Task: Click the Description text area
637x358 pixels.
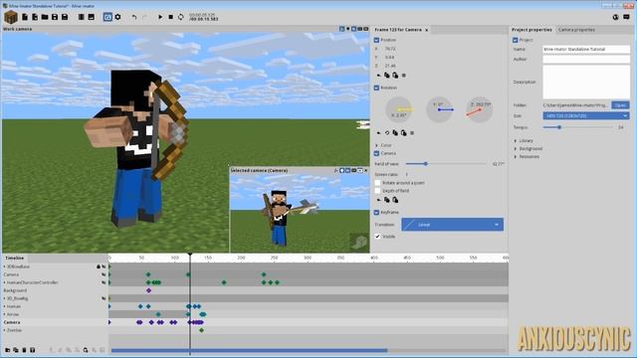Action: coord(586,82)
